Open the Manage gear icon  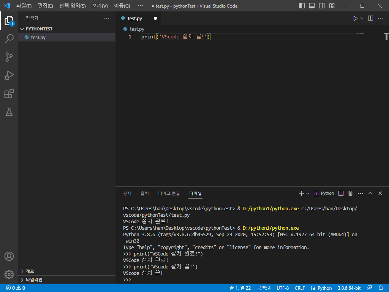click(9, 275)
